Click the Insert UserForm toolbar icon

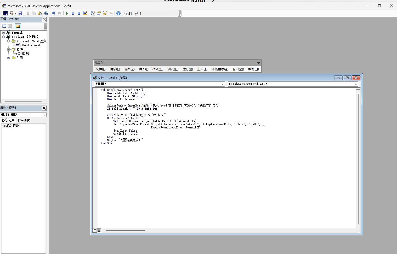(12, 13)
